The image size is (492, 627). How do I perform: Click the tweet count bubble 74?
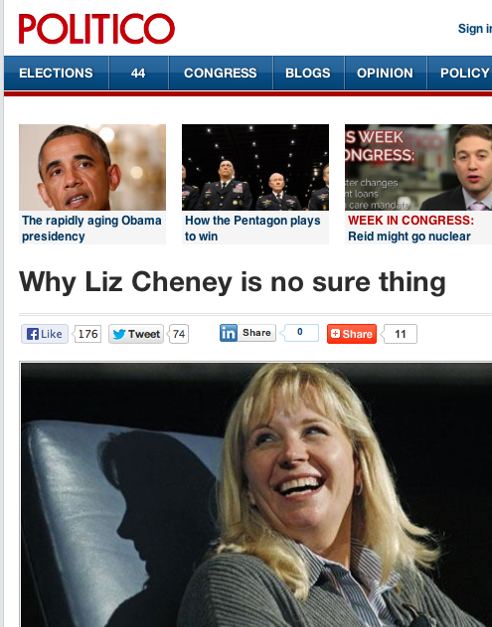pyautogui.click(x=178, y=334)
